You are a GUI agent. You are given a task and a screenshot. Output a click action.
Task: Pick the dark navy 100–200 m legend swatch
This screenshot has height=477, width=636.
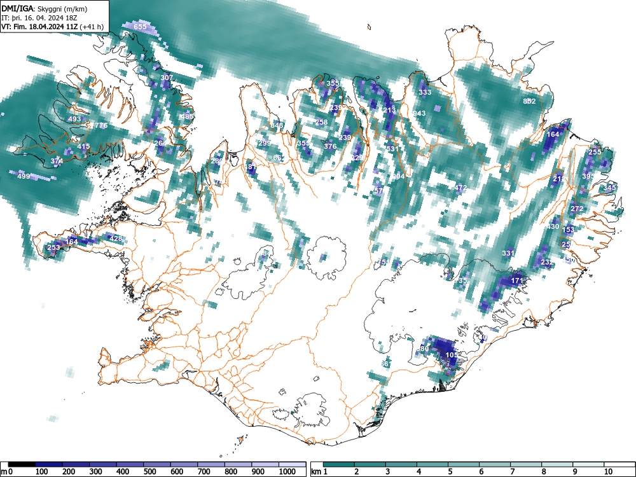(49, 464)
